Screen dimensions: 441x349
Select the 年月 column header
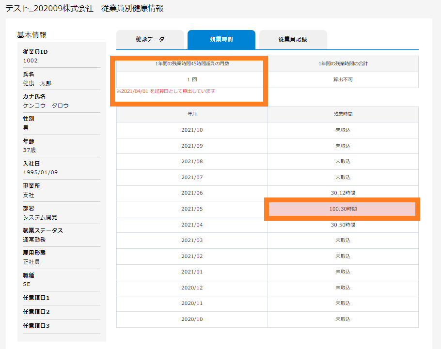pos(192,114)
